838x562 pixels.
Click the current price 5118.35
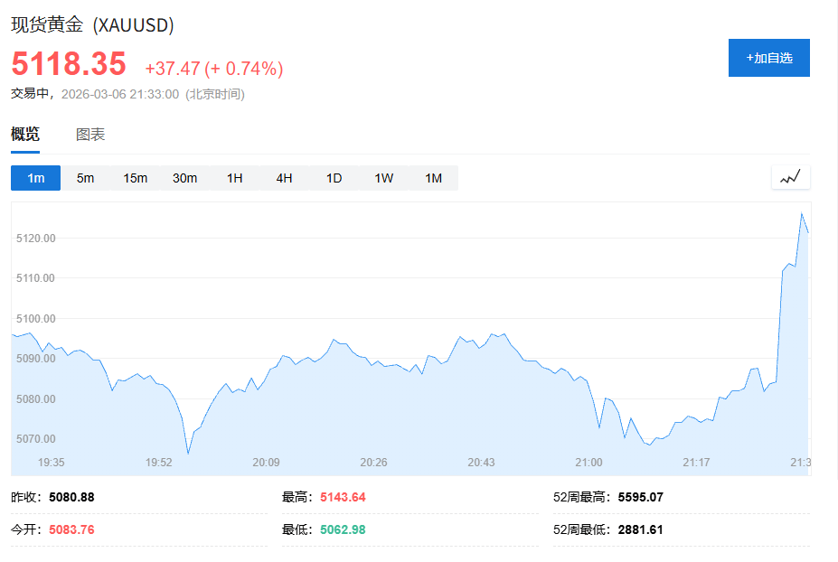click(x=69, y=65)
